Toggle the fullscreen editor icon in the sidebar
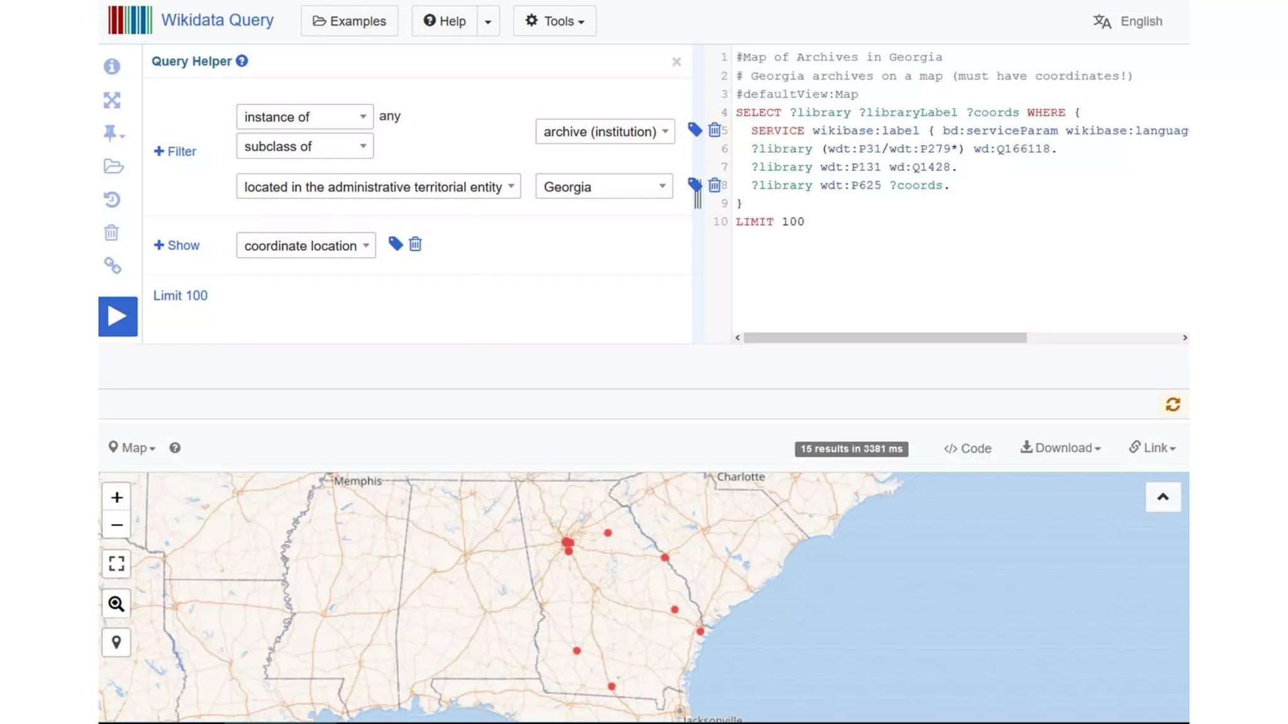 tap(112, 100)
